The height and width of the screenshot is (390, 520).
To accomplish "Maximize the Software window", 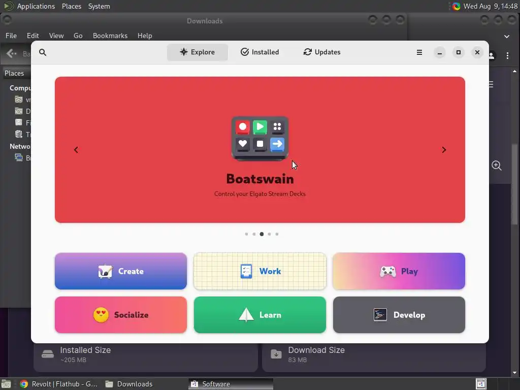I will click(x=459, y=52).
